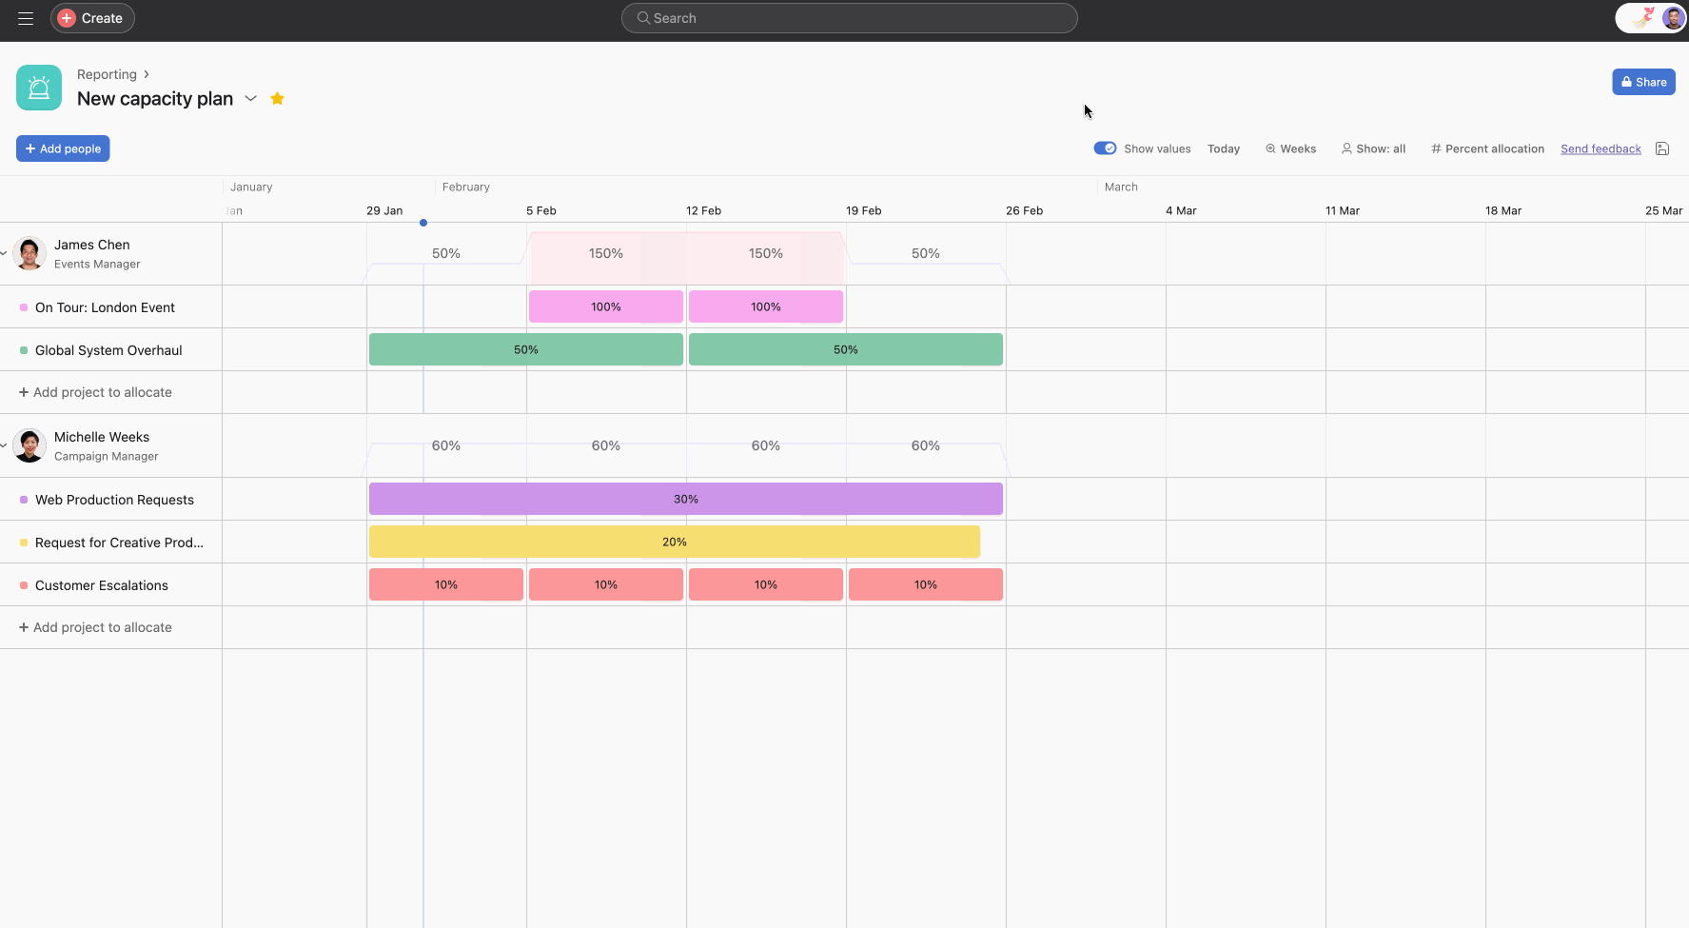Unstar the New capacity plan
1689x928 pixels.
click(x=277, y=98)
